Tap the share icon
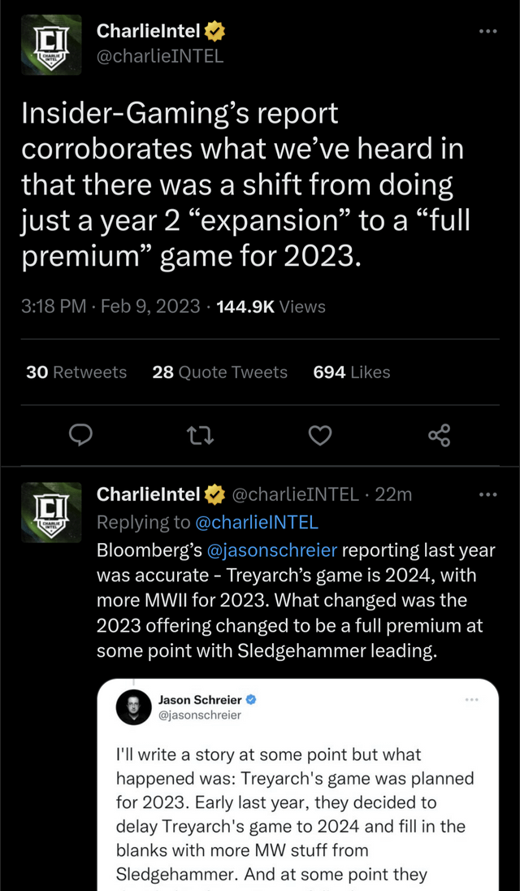 coord(439,437)
